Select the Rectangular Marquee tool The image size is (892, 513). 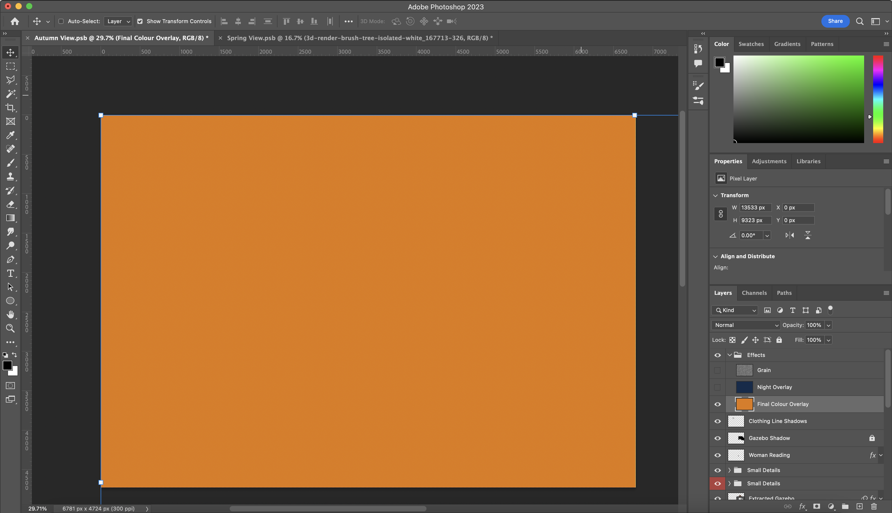coord(10,66)
